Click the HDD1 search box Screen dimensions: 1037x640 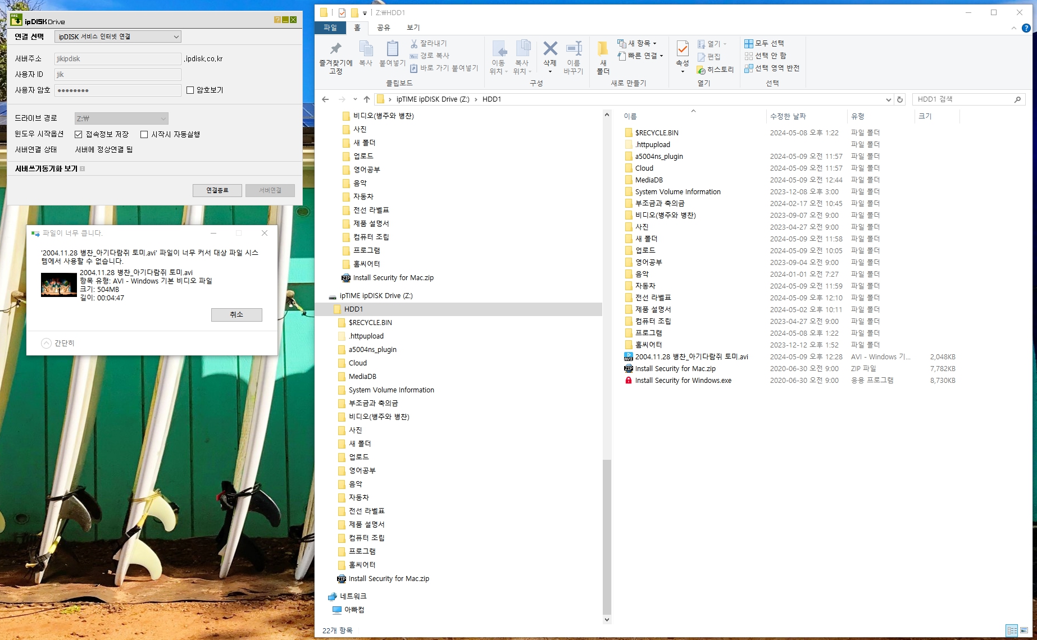pos(969,99)
